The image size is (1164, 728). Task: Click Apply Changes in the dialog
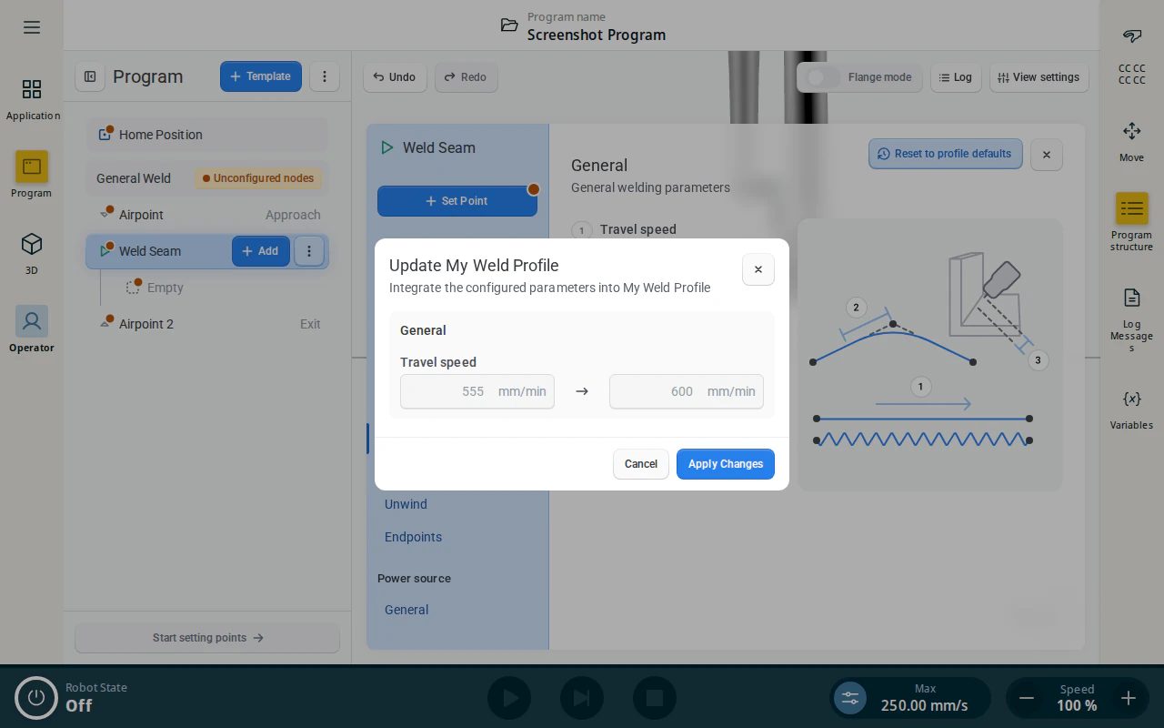pos(726,464)
